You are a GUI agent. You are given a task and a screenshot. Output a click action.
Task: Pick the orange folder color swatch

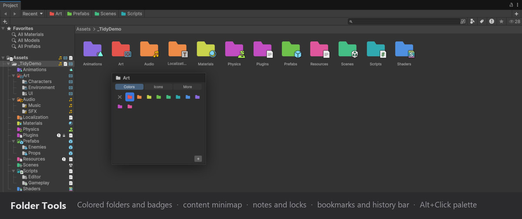coord(139,97)
